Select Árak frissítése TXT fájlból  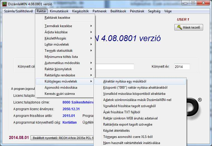point(140,112)
